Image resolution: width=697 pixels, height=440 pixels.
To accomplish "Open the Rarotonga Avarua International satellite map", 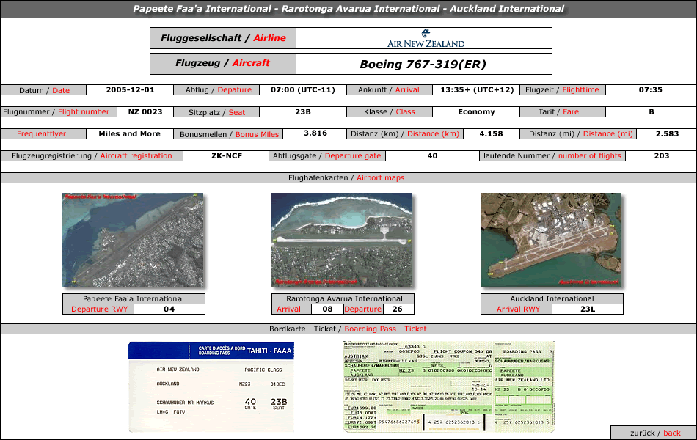I will (x=342, y=240).
